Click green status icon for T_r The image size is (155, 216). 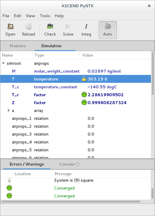[84, 94]
